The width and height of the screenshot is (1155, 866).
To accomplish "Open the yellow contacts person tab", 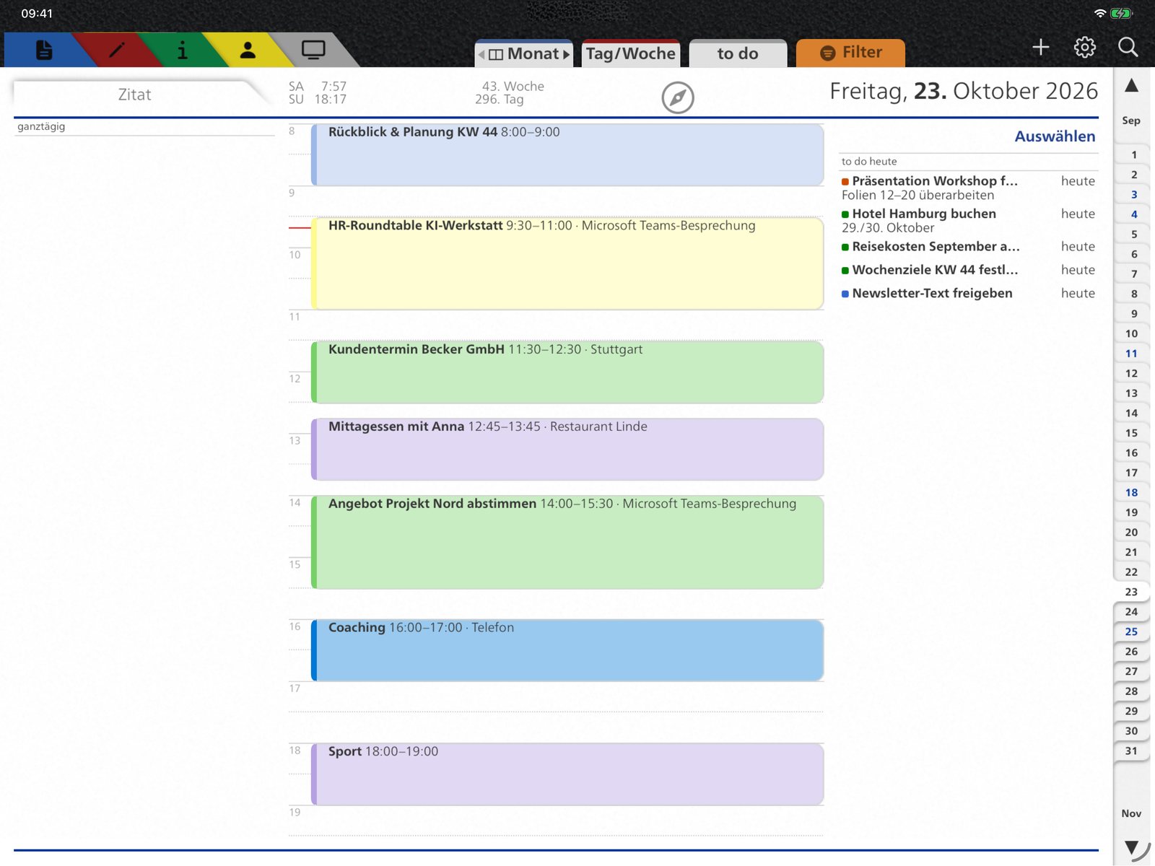I will [248, 50].
